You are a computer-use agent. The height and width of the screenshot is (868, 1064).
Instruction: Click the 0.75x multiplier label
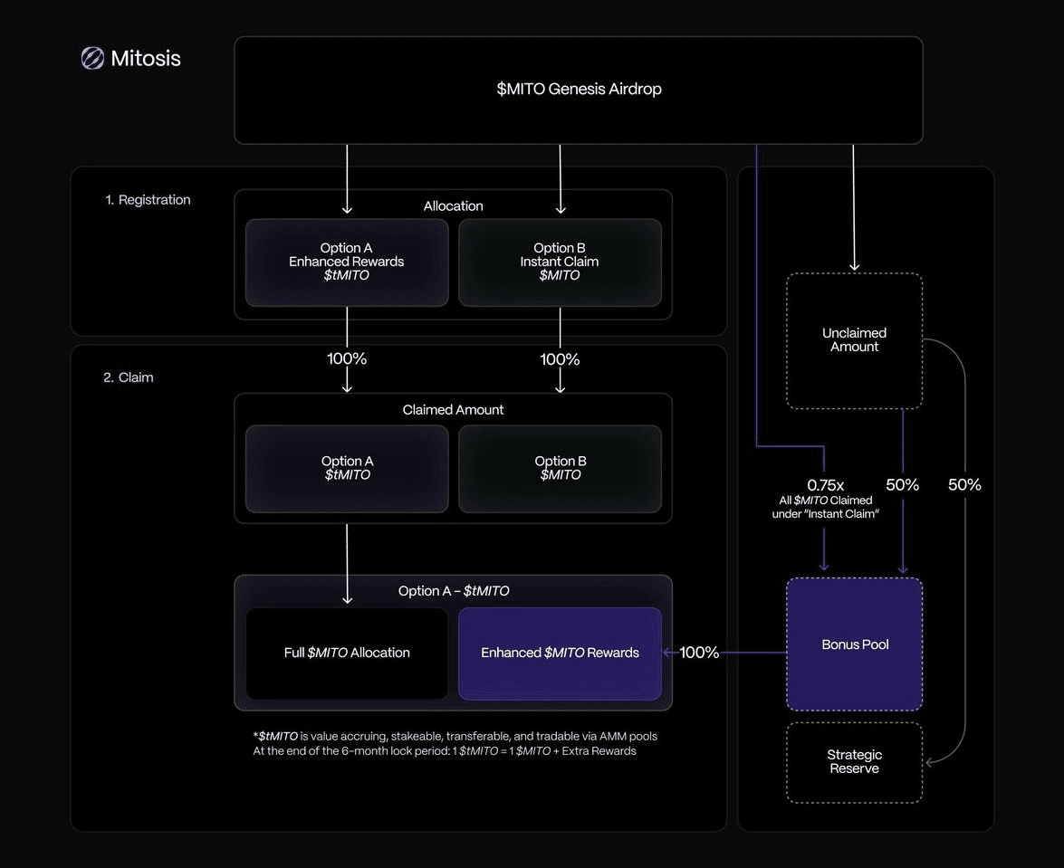(825, 485)
